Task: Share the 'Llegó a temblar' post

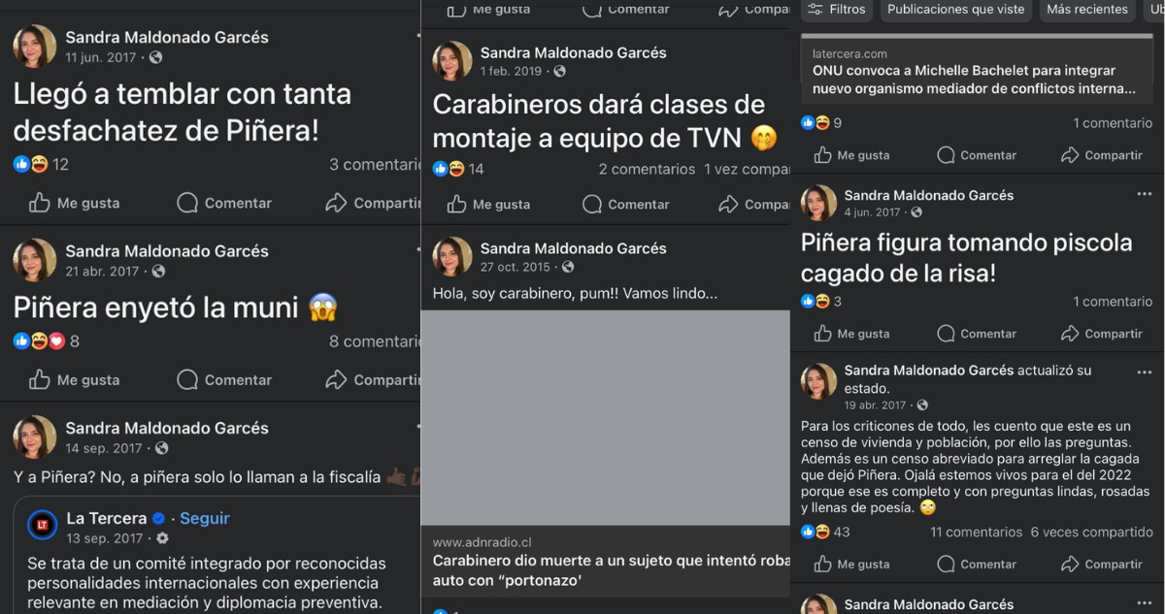Action: click(x=373, y=203)
